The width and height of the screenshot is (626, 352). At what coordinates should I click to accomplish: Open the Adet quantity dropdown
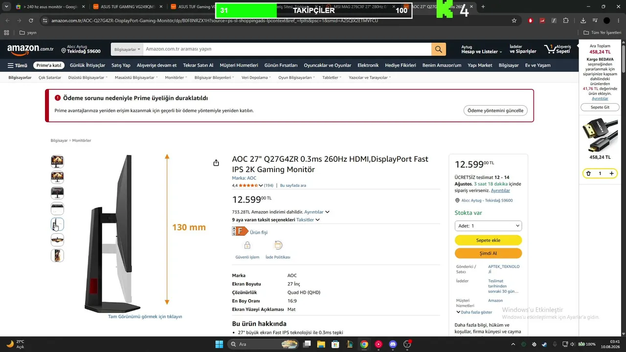(488, 226)
